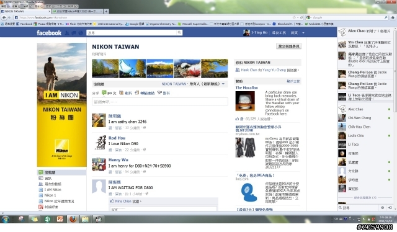Open the Google search engine dropdown
Screen dimensions: 397x232
309,17
